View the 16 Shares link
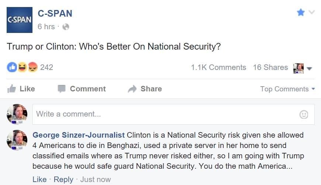Image resolution: width=321 pixels, height=185 pixels. (270, 67)
